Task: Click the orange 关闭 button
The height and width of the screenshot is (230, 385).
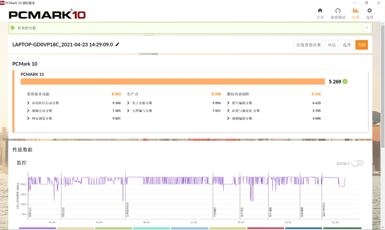Action: [x=362, y=45]
